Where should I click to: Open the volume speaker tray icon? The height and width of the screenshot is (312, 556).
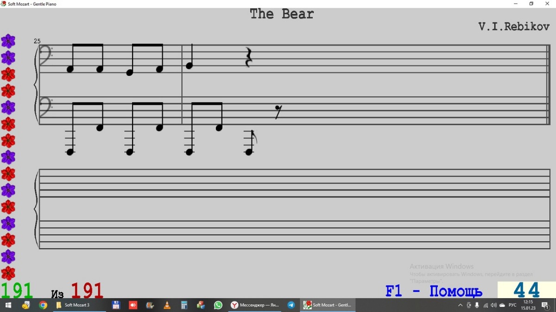[493, 305]
